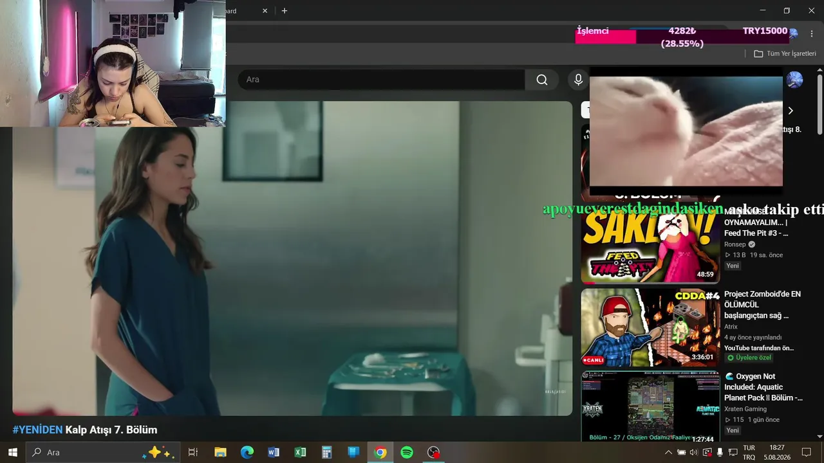This screenshot has height=463, width=824.
Task: Start voice search with the microphone icon
Action: pos(578,80)
